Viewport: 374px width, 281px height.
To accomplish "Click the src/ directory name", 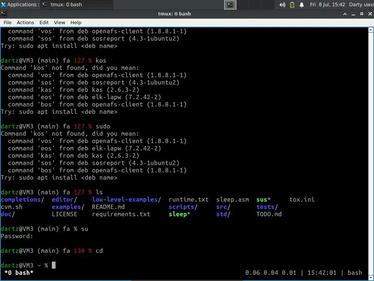I will pyautogui.click(x=223, y=207).
